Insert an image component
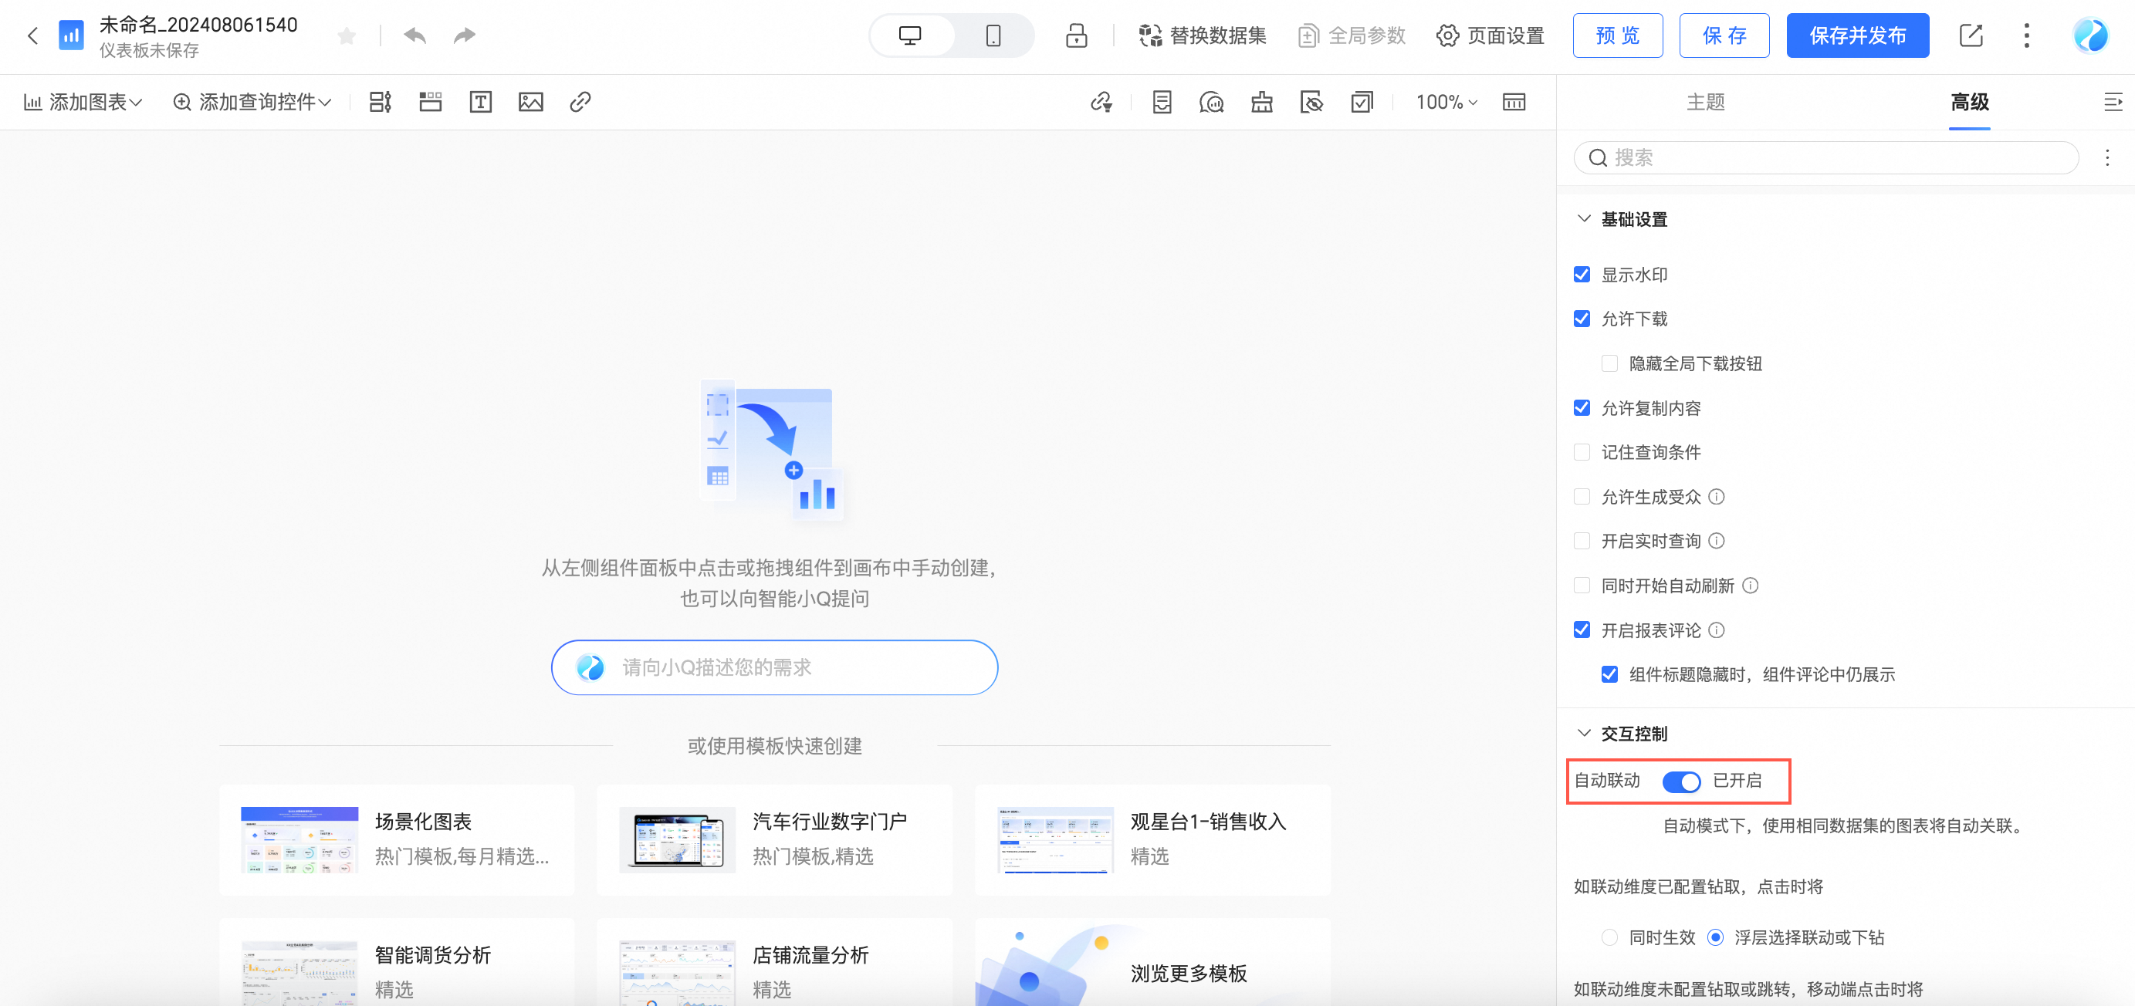The image size is (2135, 1006). tap(530, 102)
